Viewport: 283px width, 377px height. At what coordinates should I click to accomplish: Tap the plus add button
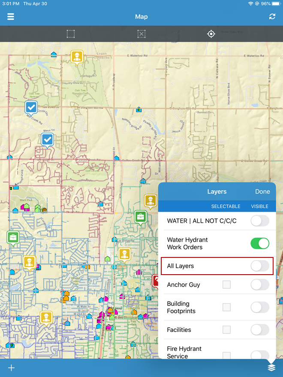point(11,368)
